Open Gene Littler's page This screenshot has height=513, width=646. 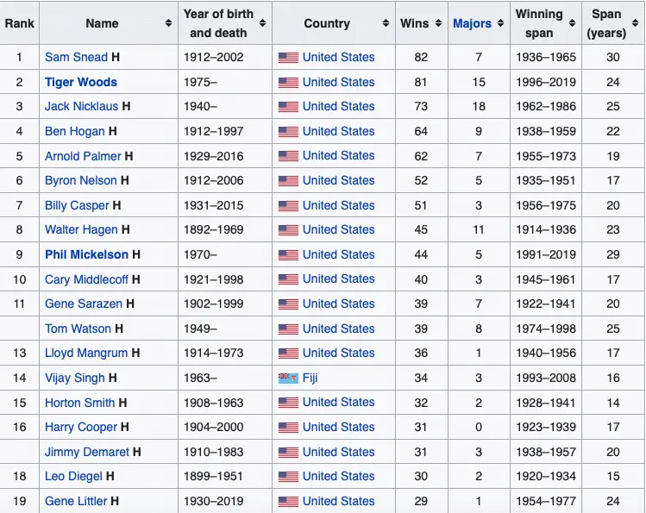click(x=75, y=502)
